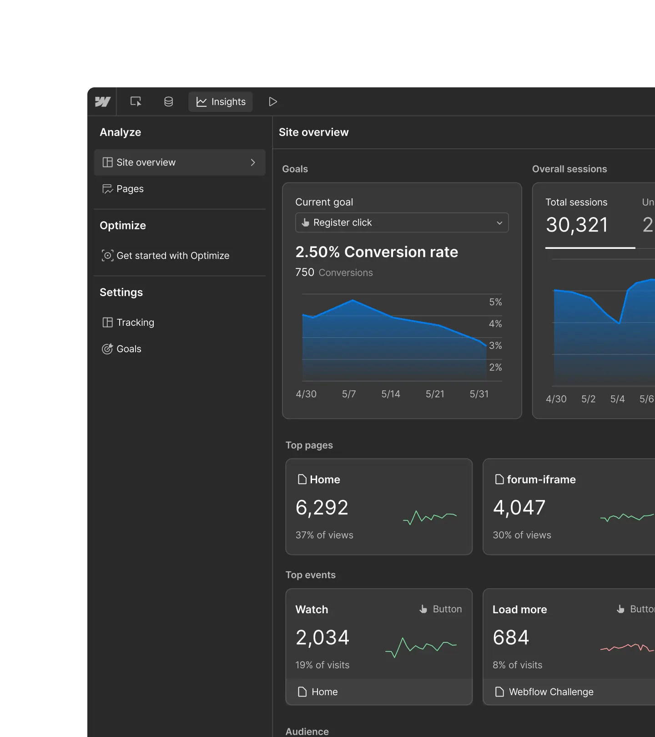
Task: Open the CMS database icon
Action: pos(168,101)
